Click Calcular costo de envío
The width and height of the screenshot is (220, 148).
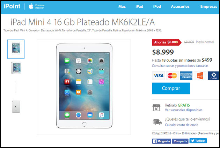182,125
